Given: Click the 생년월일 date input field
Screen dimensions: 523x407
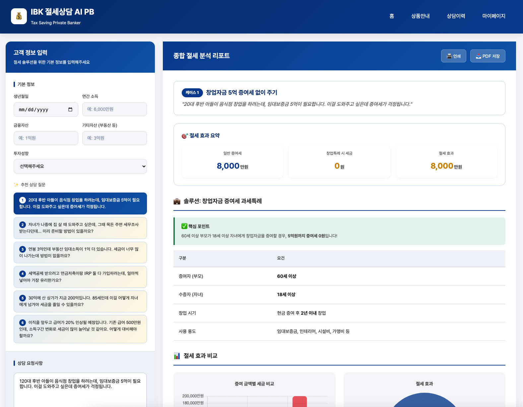Looking at the screenshot, I should (x=46, y=110).
